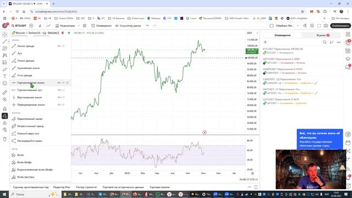Choose "Линия тренда" from the drawing menu
This screenshot has width=352, height=198.
40,46
